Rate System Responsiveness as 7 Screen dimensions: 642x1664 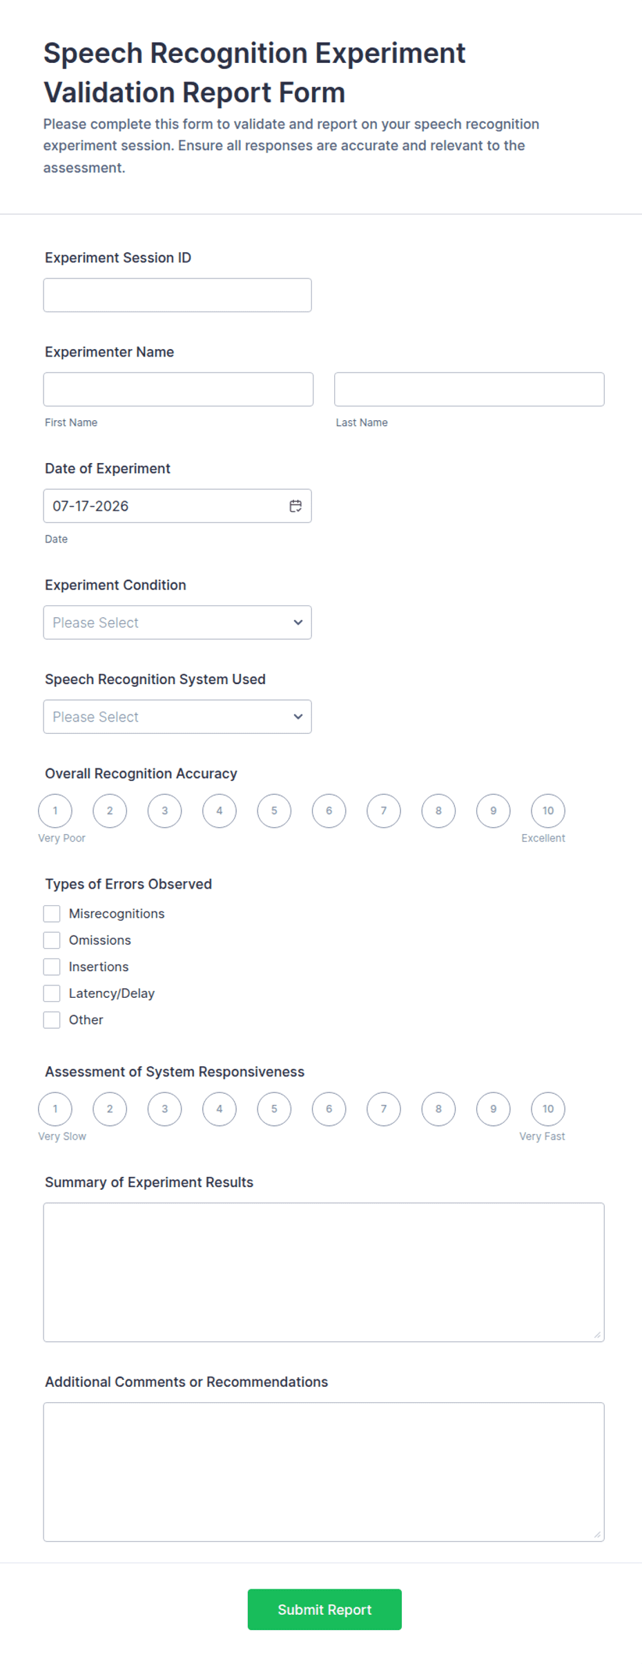click(x=384, y=1109)
